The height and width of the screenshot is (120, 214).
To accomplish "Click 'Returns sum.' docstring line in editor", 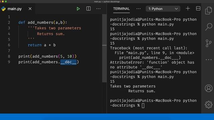I will coord(51,34).
